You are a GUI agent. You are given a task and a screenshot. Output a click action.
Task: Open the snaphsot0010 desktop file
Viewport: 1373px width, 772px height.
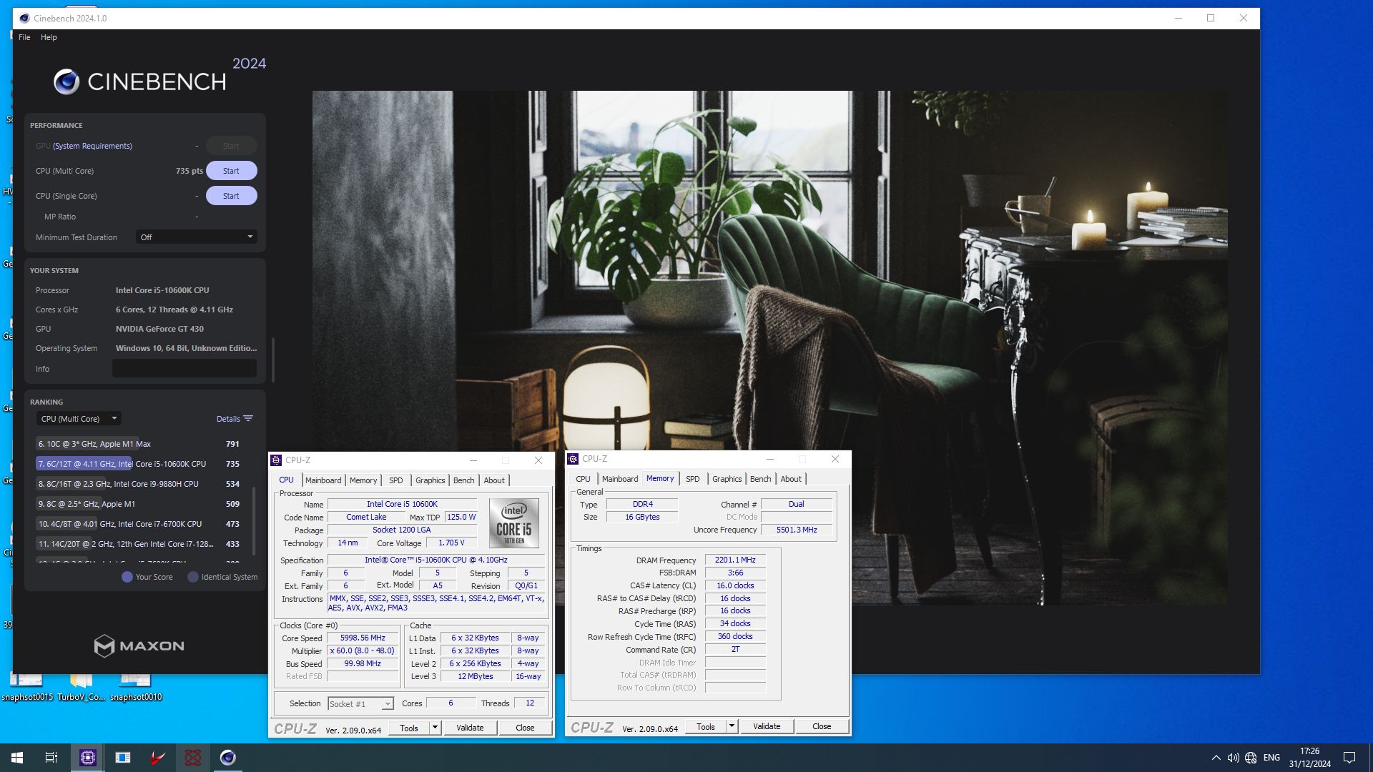point(136,688)
